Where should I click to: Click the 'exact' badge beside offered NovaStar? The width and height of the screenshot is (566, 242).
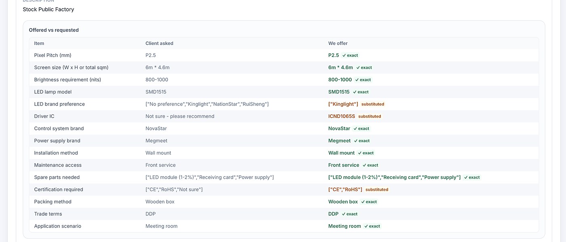[361, 128]
